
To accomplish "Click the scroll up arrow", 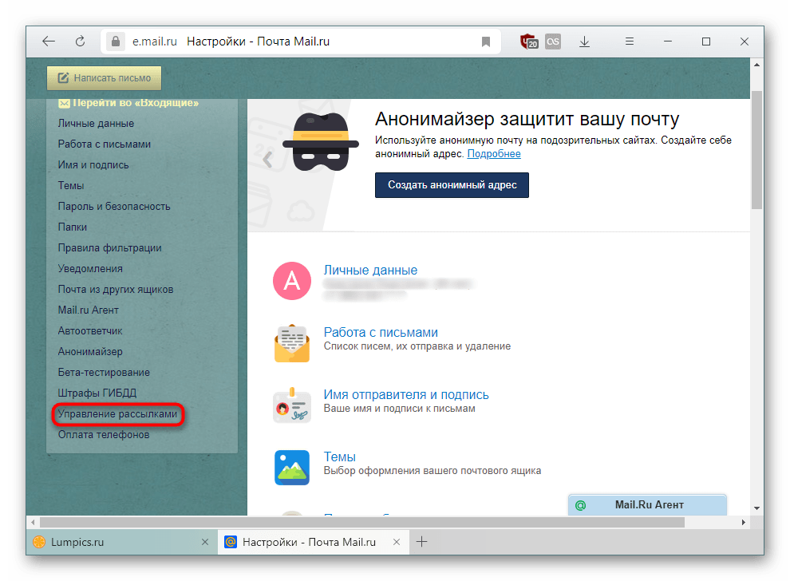I will pos(756,65).
